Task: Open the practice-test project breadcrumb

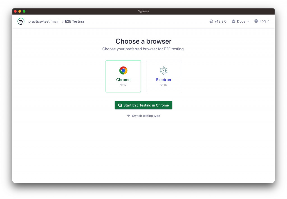Action: click(x=39, y=21)
